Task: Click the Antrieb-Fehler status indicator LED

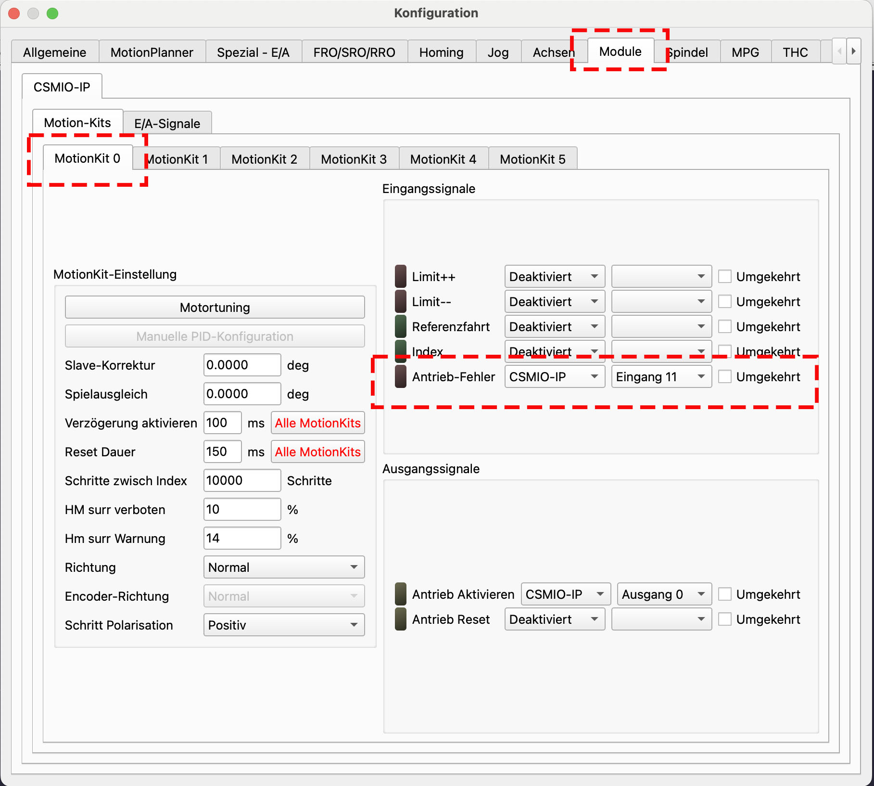Action: click(400, 377)
